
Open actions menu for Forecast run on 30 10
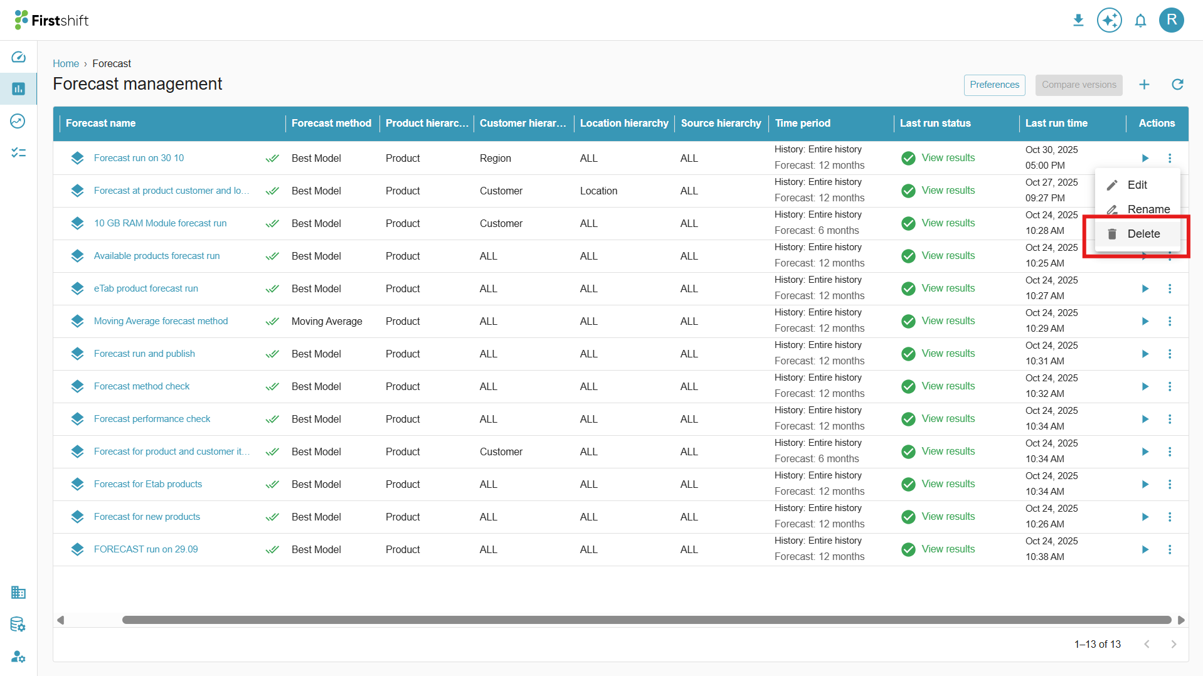click(x=1170, y=158)
